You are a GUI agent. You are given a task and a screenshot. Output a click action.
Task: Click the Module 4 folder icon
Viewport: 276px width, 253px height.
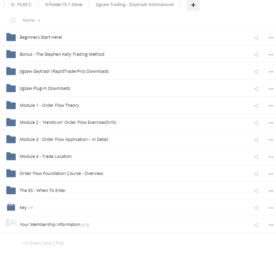coord(11,156)
